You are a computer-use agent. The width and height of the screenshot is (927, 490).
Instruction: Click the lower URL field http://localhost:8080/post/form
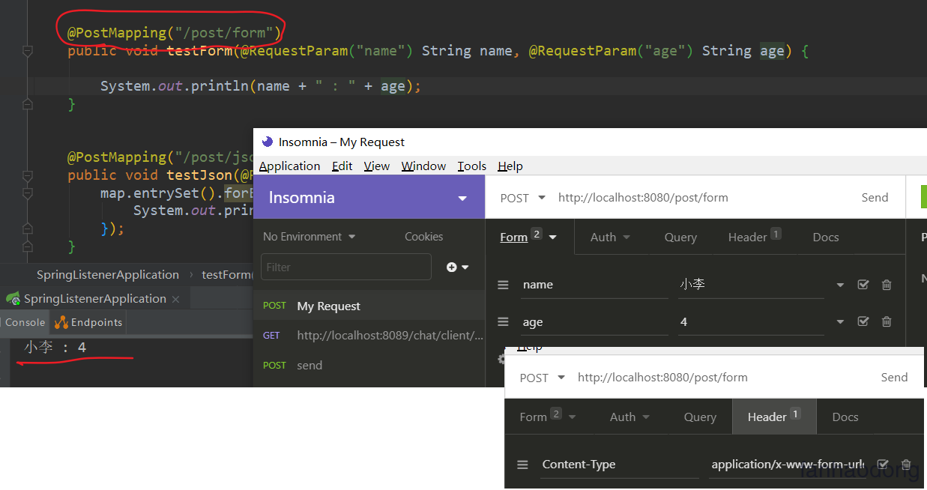click(662, 378)
